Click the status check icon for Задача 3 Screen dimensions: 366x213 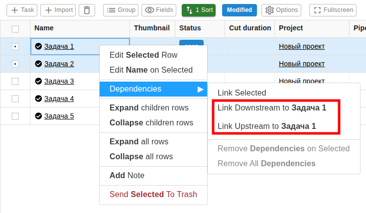pos(38,81)
